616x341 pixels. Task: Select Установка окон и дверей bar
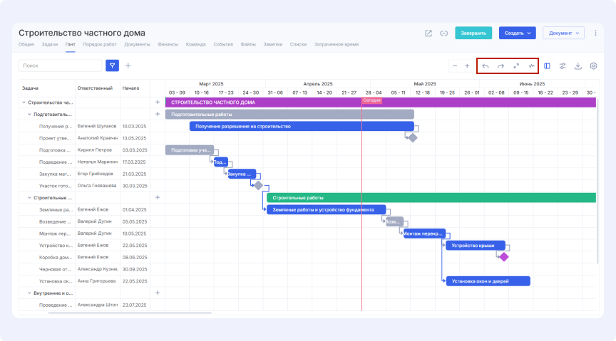click(488, 281)
